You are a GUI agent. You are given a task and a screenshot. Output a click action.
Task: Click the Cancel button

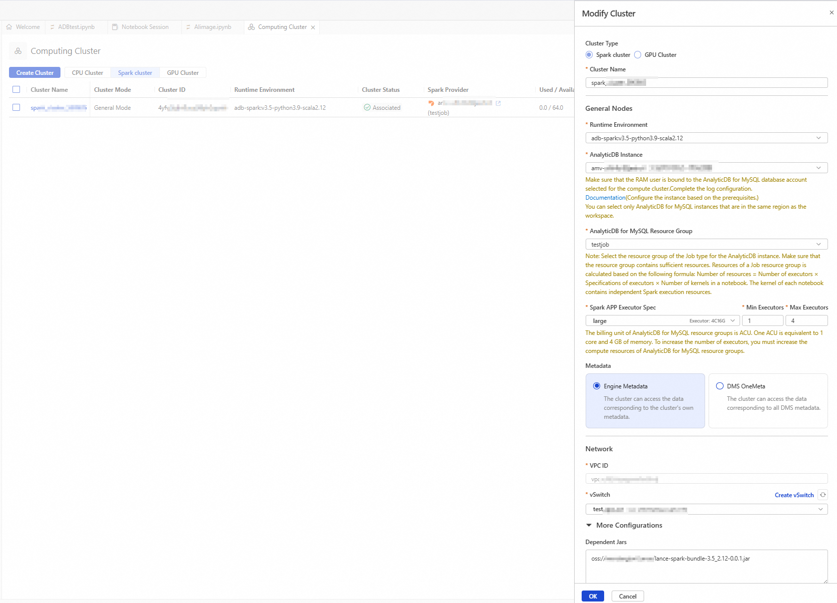[628, 596]
